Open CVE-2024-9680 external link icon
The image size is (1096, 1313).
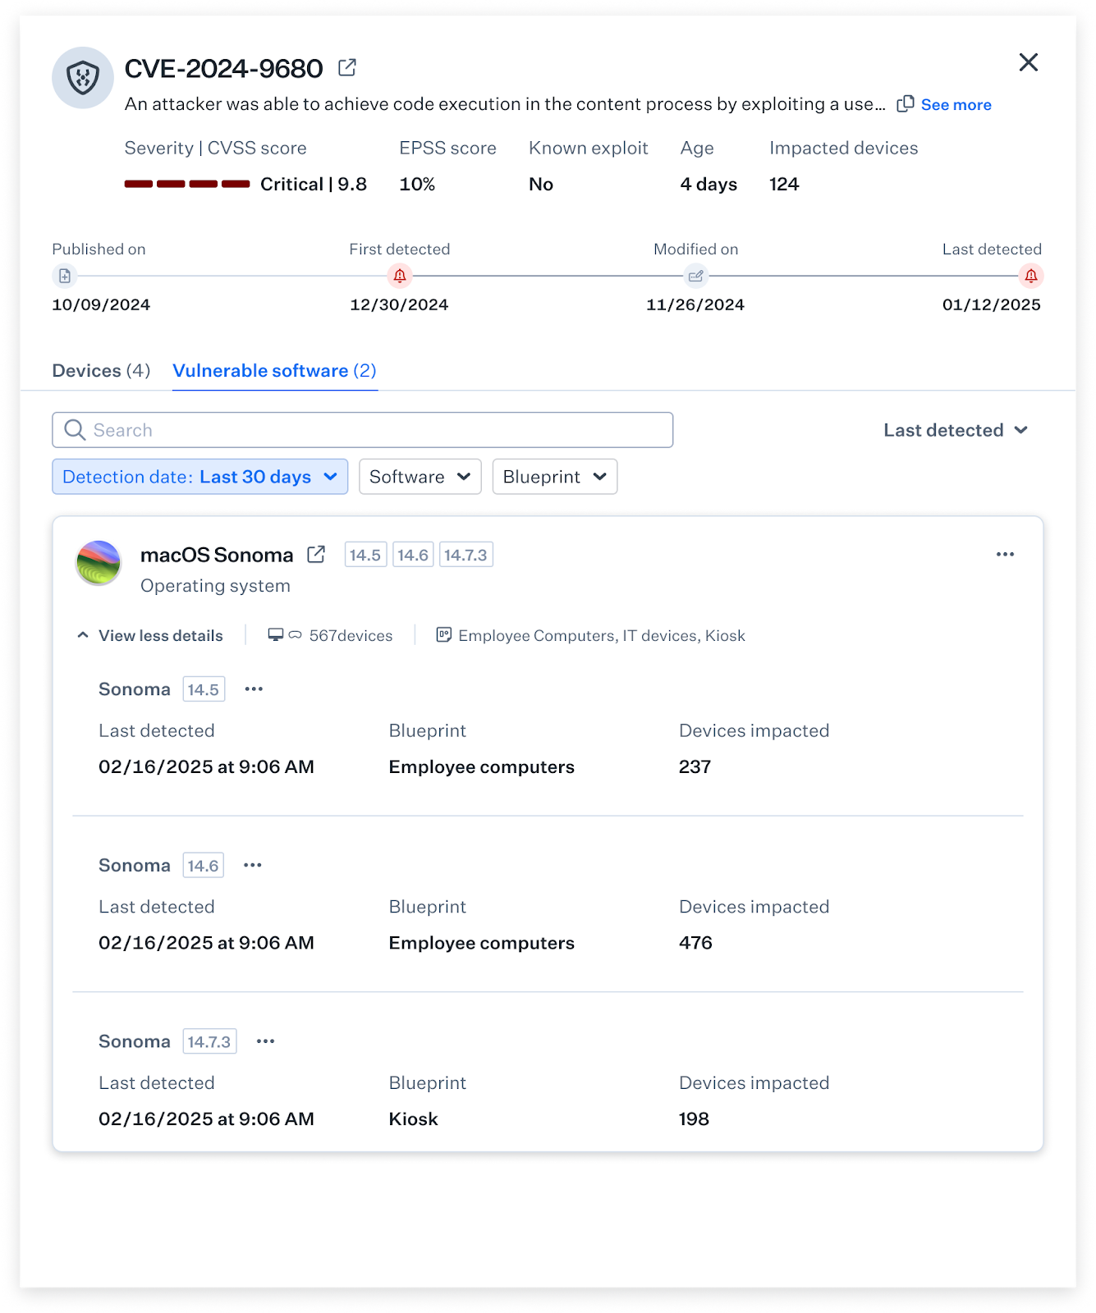(x=347, y=67)
